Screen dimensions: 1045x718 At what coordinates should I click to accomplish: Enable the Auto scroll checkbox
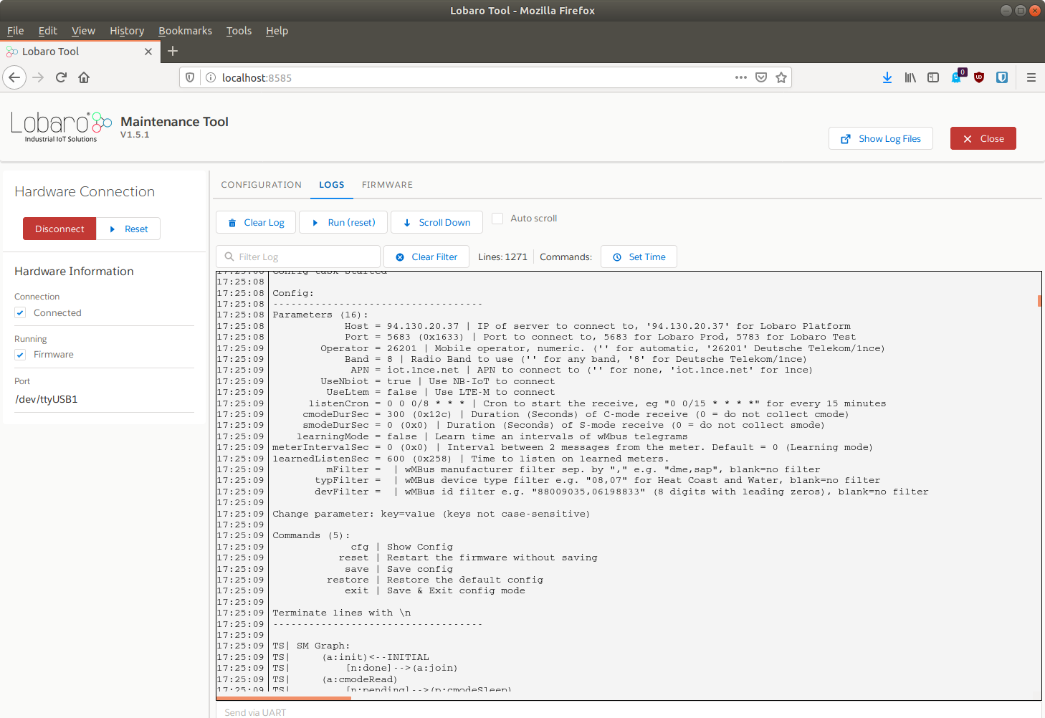(497, 219)
